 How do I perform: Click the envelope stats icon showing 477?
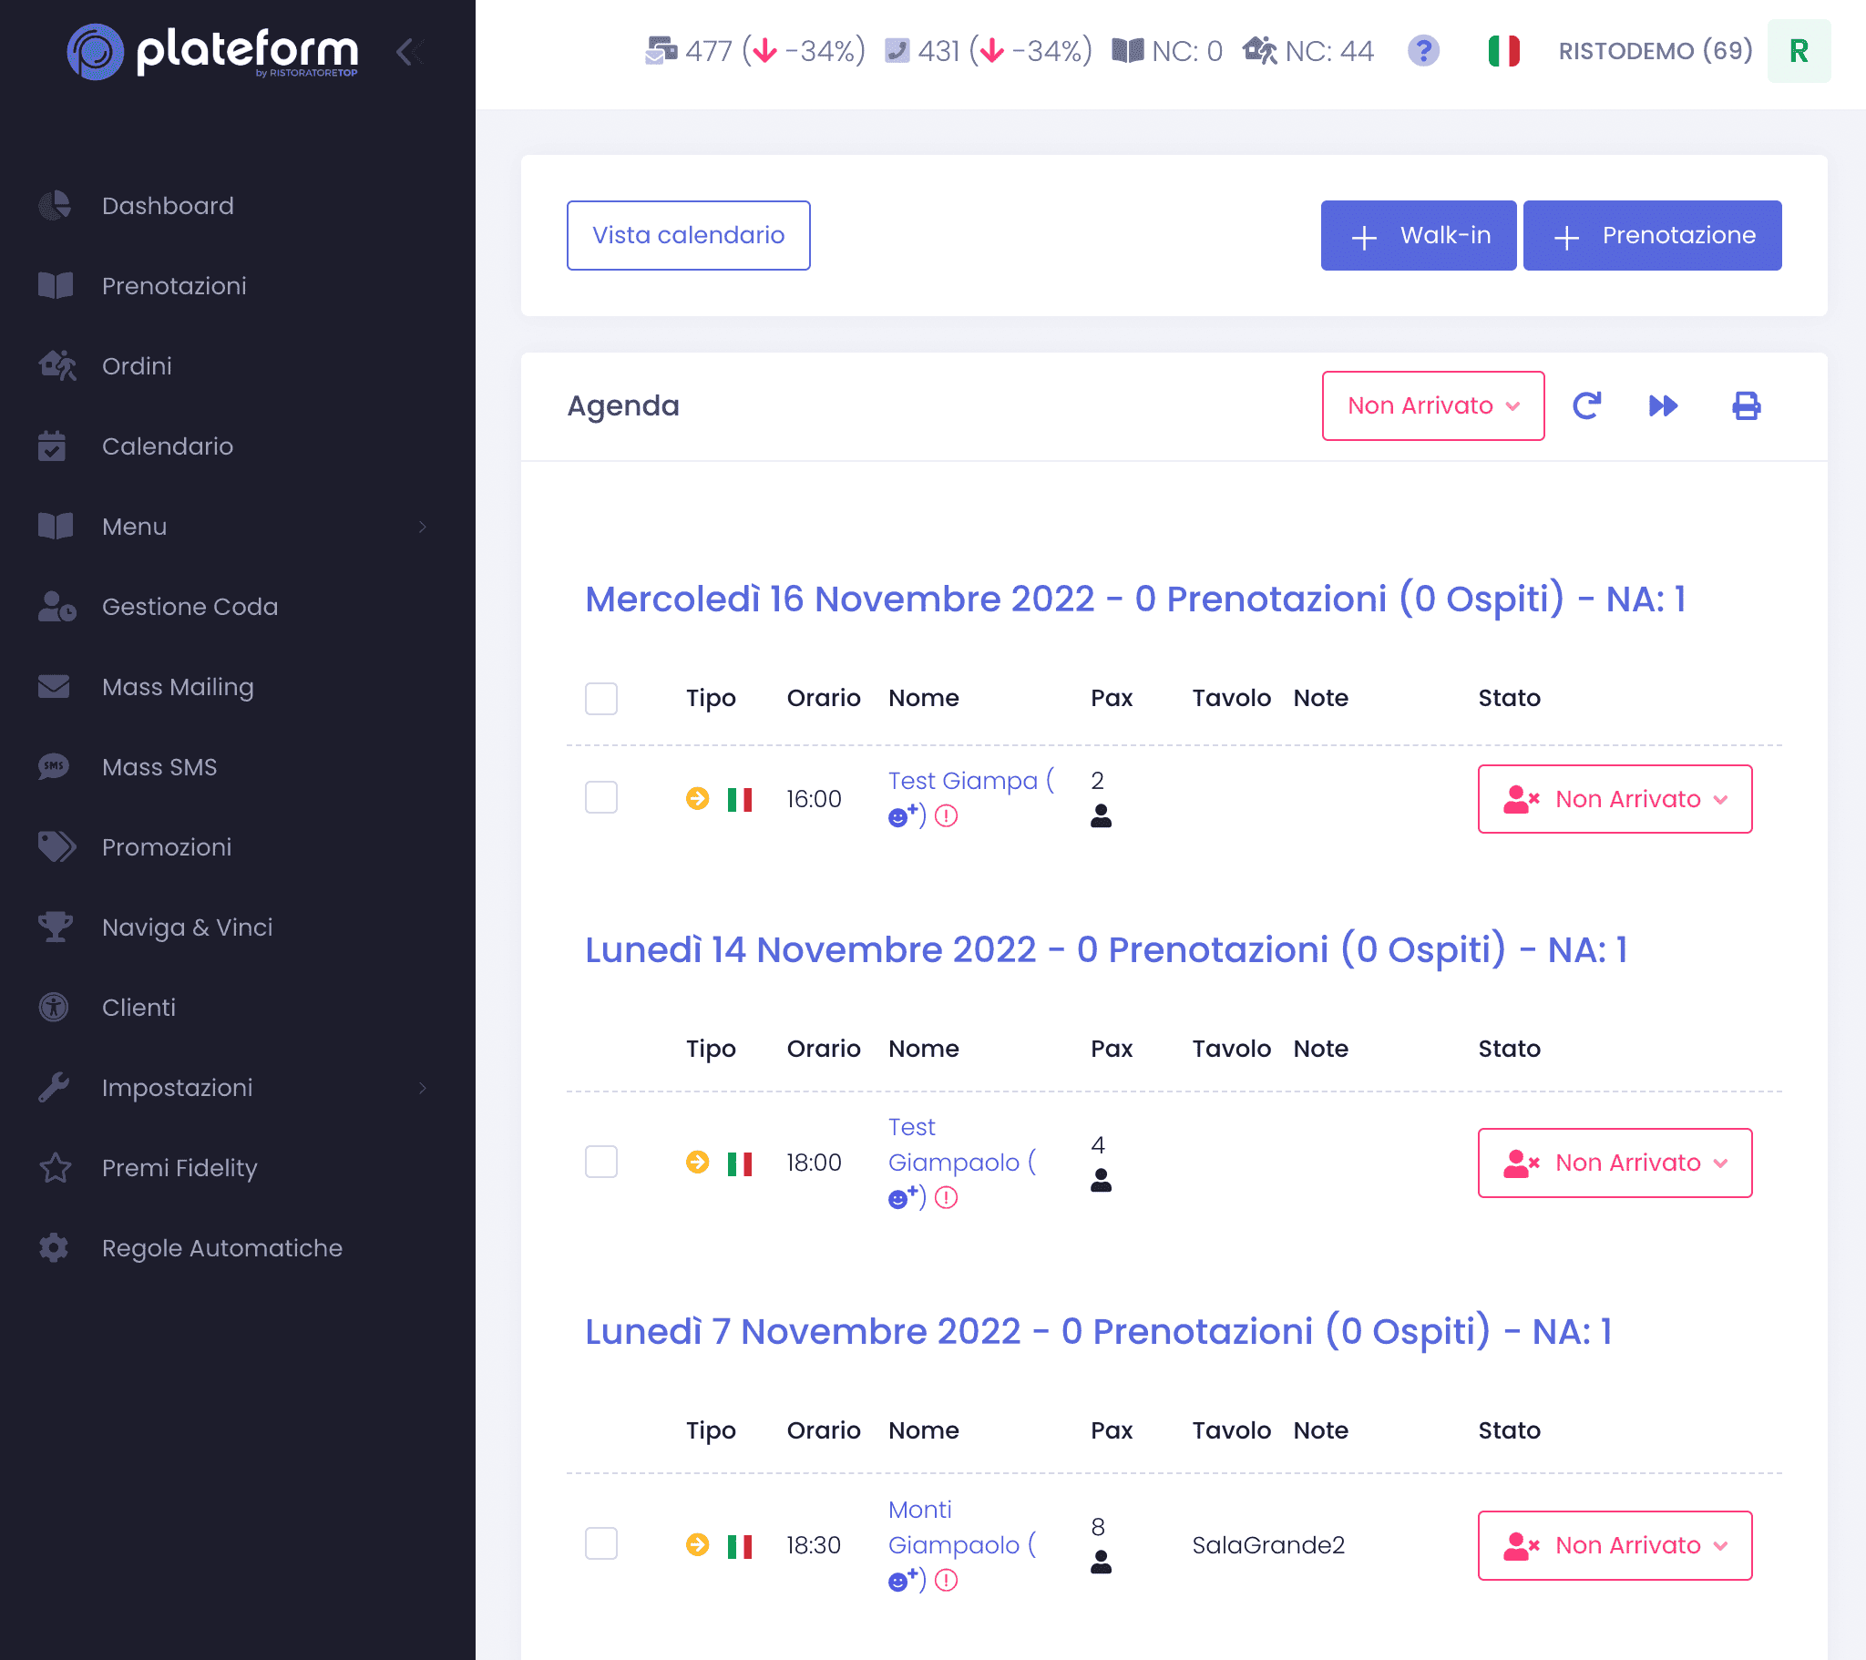click(661, 51)
